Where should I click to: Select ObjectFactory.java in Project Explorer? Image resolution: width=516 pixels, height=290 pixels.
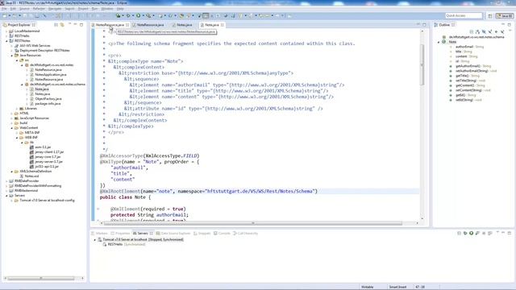(48, 98)
